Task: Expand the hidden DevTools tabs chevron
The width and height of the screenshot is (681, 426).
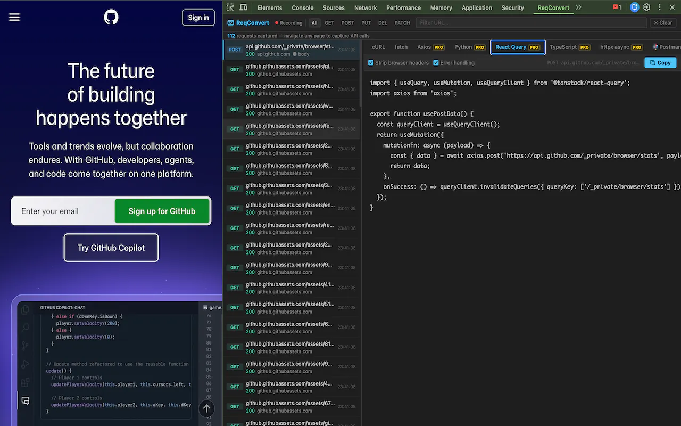Action: click(x=579, y=7)
